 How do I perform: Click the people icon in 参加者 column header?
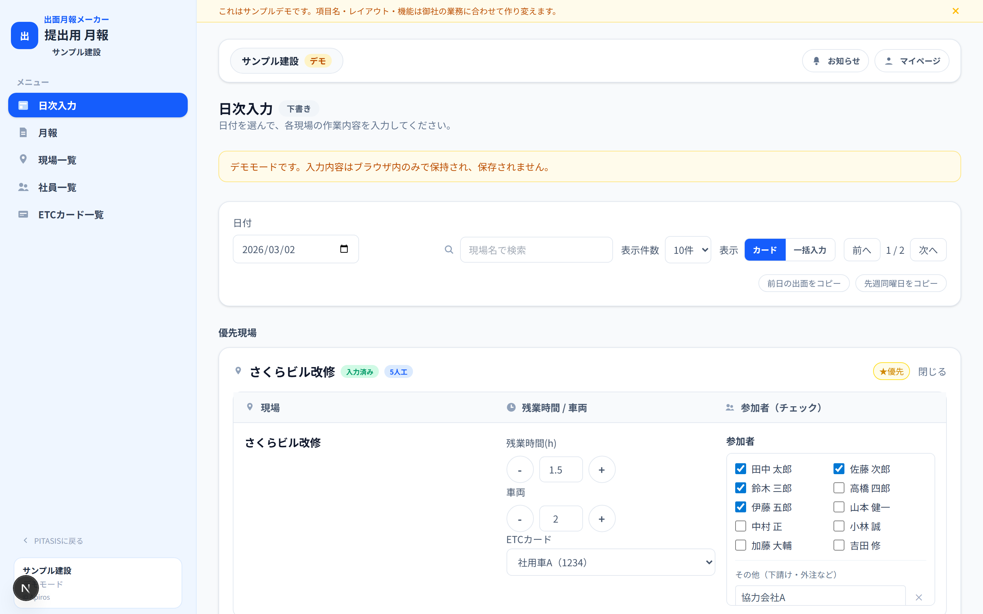(x=729, y=407)
